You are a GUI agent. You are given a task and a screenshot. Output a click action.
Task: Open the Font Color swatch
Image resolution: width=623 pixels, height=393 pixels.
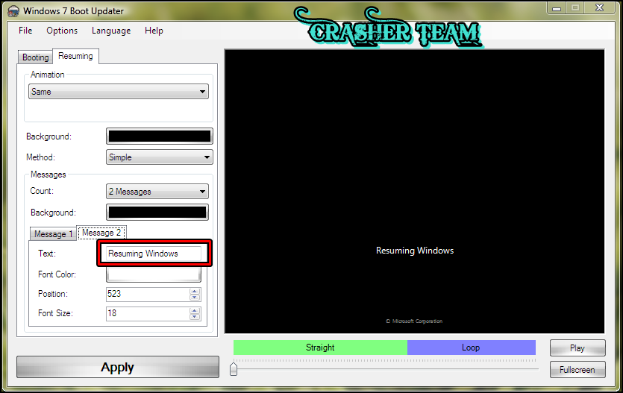154,274
